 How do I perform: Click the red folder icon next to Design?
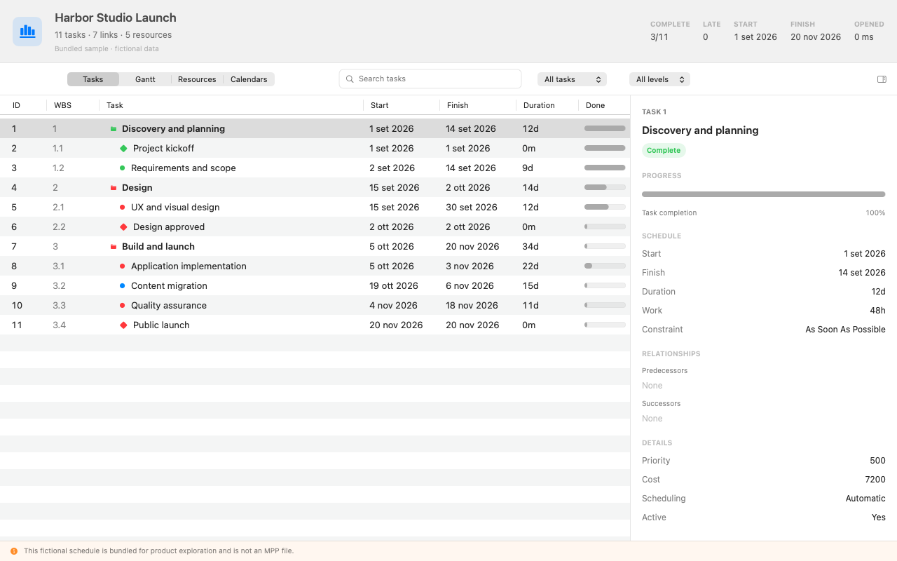[x=114, y=188]
